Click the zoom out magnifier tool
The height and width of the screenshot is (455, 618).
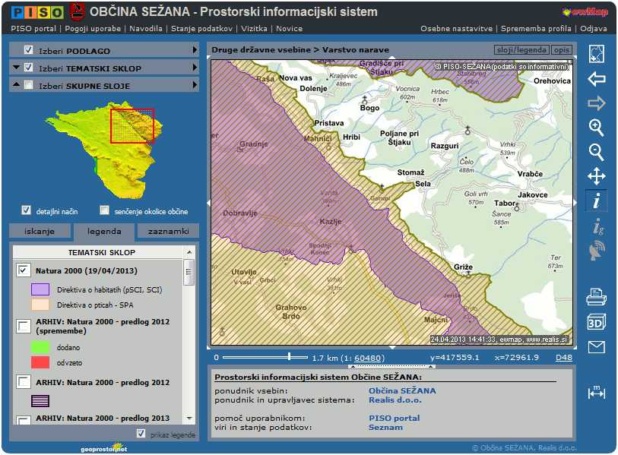point(597,152)
